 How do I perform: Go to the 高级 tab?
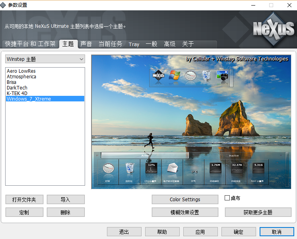click(x=170, y=44)
